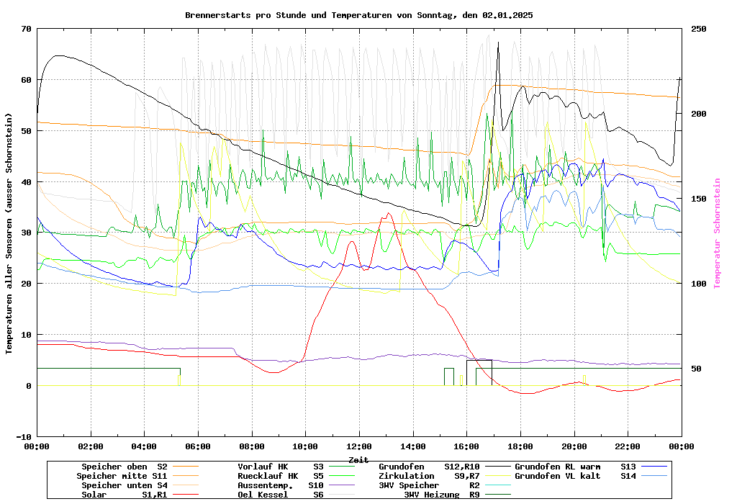Click the 250 value on the right axis

pos(699,29)
